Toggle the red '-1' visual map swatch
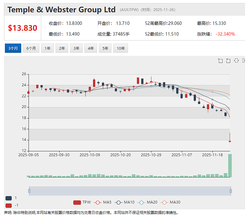The image size is (249, 217). pos(9,206)
